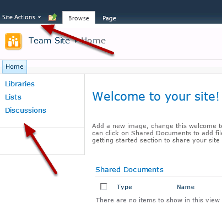This screenshot has width=222, height=210.
Task: Open Lists in the quick launch
Action: coord(13,97)
